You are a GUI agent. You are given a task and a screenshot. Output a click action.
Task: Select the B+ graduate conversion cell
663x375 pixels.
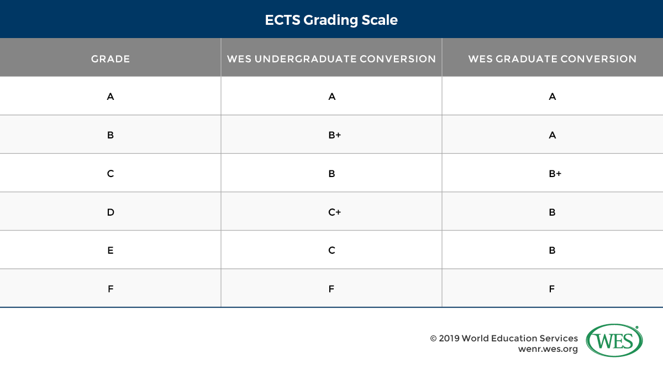tap(555, 174)
